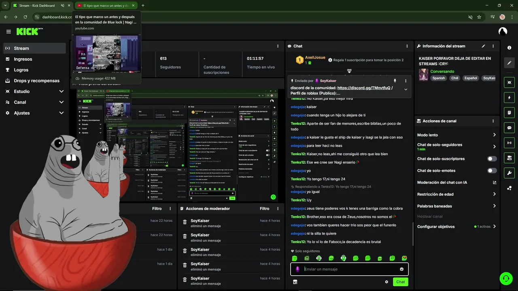Viewport: 518px width, 291px height.
Task: Bookmark this page with the star icon
Action: (x=479, y=17)
